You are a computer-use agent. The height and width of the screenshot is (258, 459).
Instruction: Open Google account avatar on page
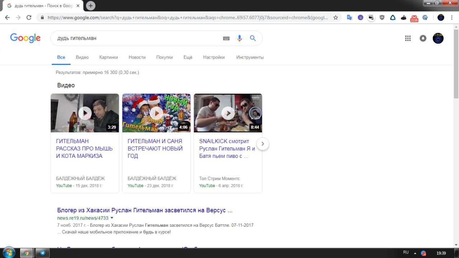coord(438,38)
